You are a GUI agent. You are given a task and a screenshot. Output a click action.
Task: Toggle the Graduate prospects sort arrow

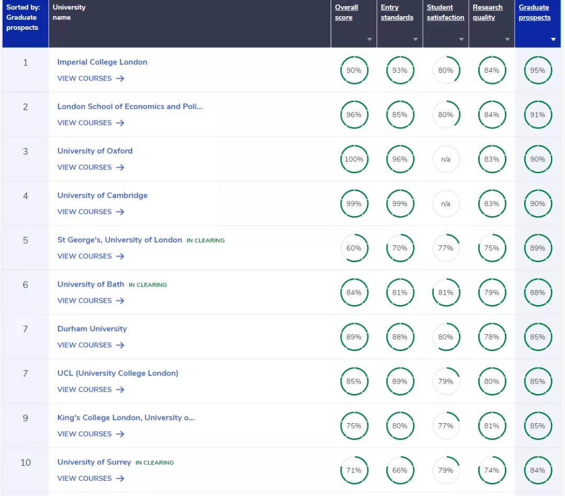pos(553,39)
